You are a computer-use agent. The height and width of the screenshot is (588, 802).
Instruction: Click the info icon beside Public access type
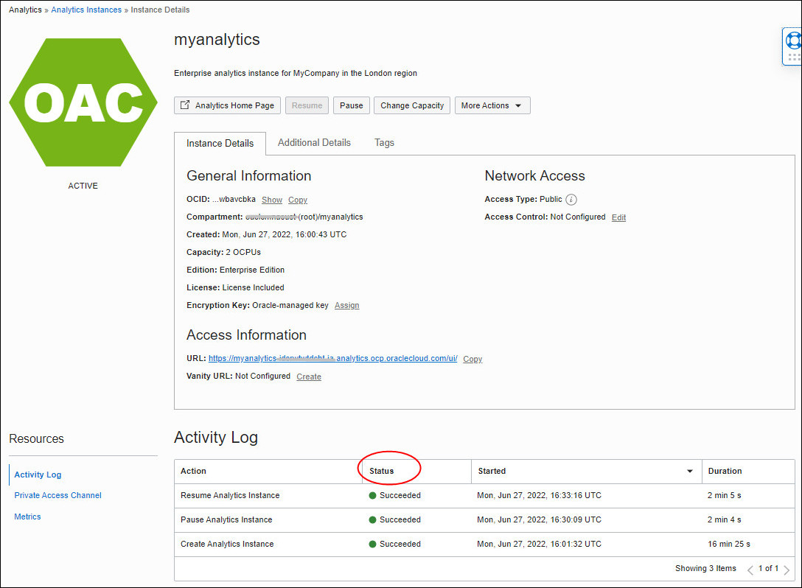pyautogui.click(x=571, y=199)
